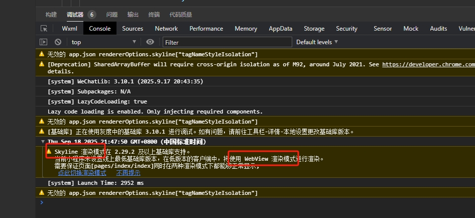Click the eye icon for live expressions
The image size is (475, 218).
[150, 42]
